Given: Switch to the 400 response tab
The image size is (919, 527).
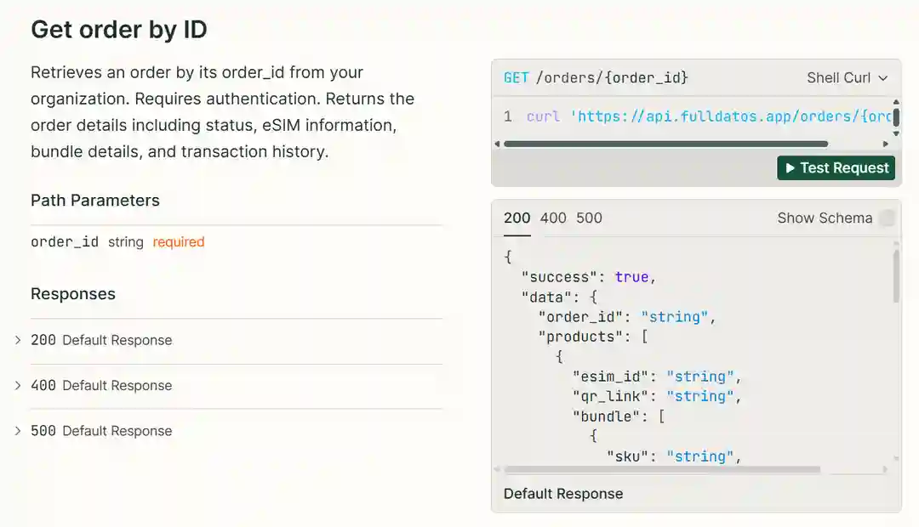Looking at the screenshot, I should (x=553, y=218).
